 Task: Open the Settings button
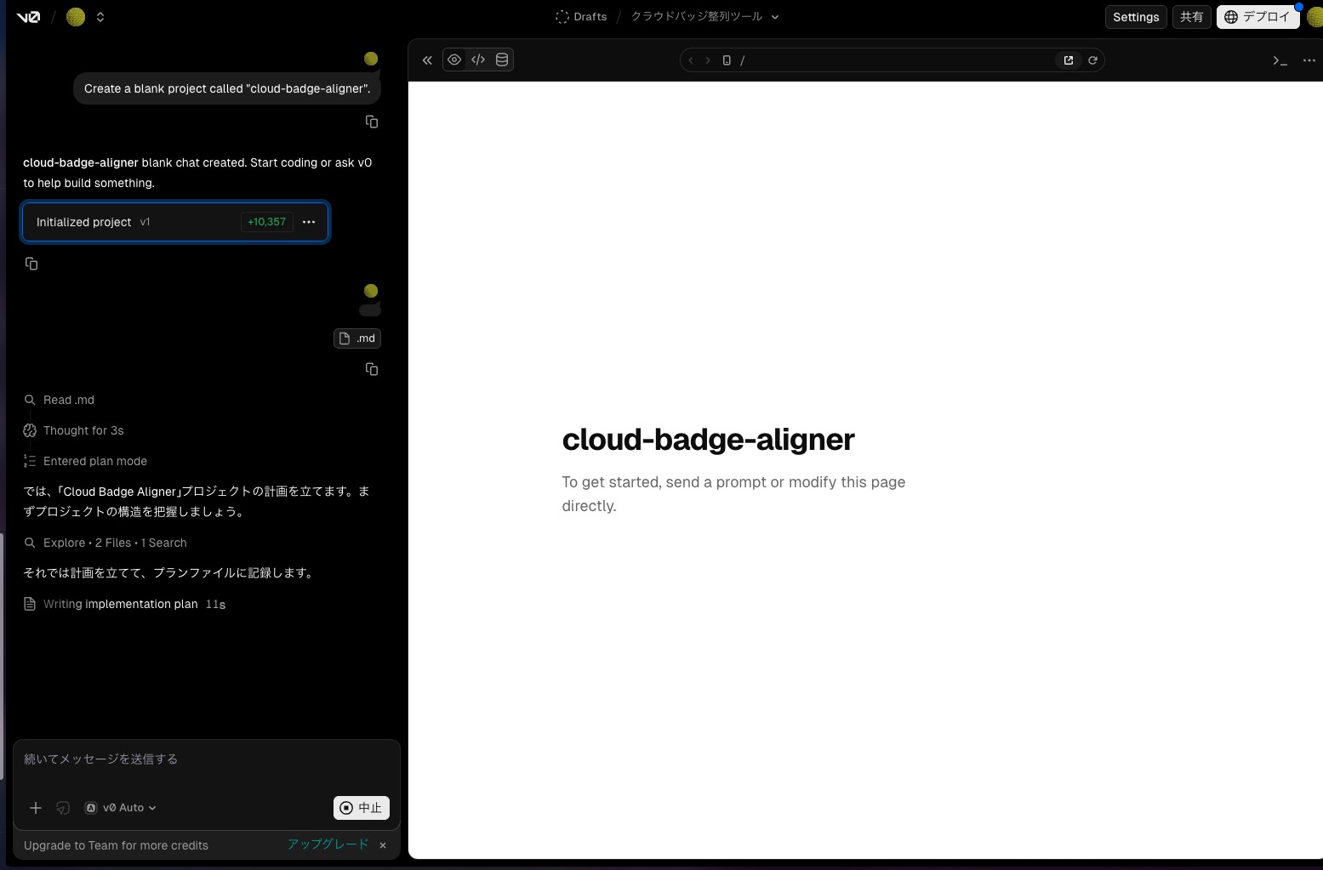pyautogui.click(x=1136, y=17)
